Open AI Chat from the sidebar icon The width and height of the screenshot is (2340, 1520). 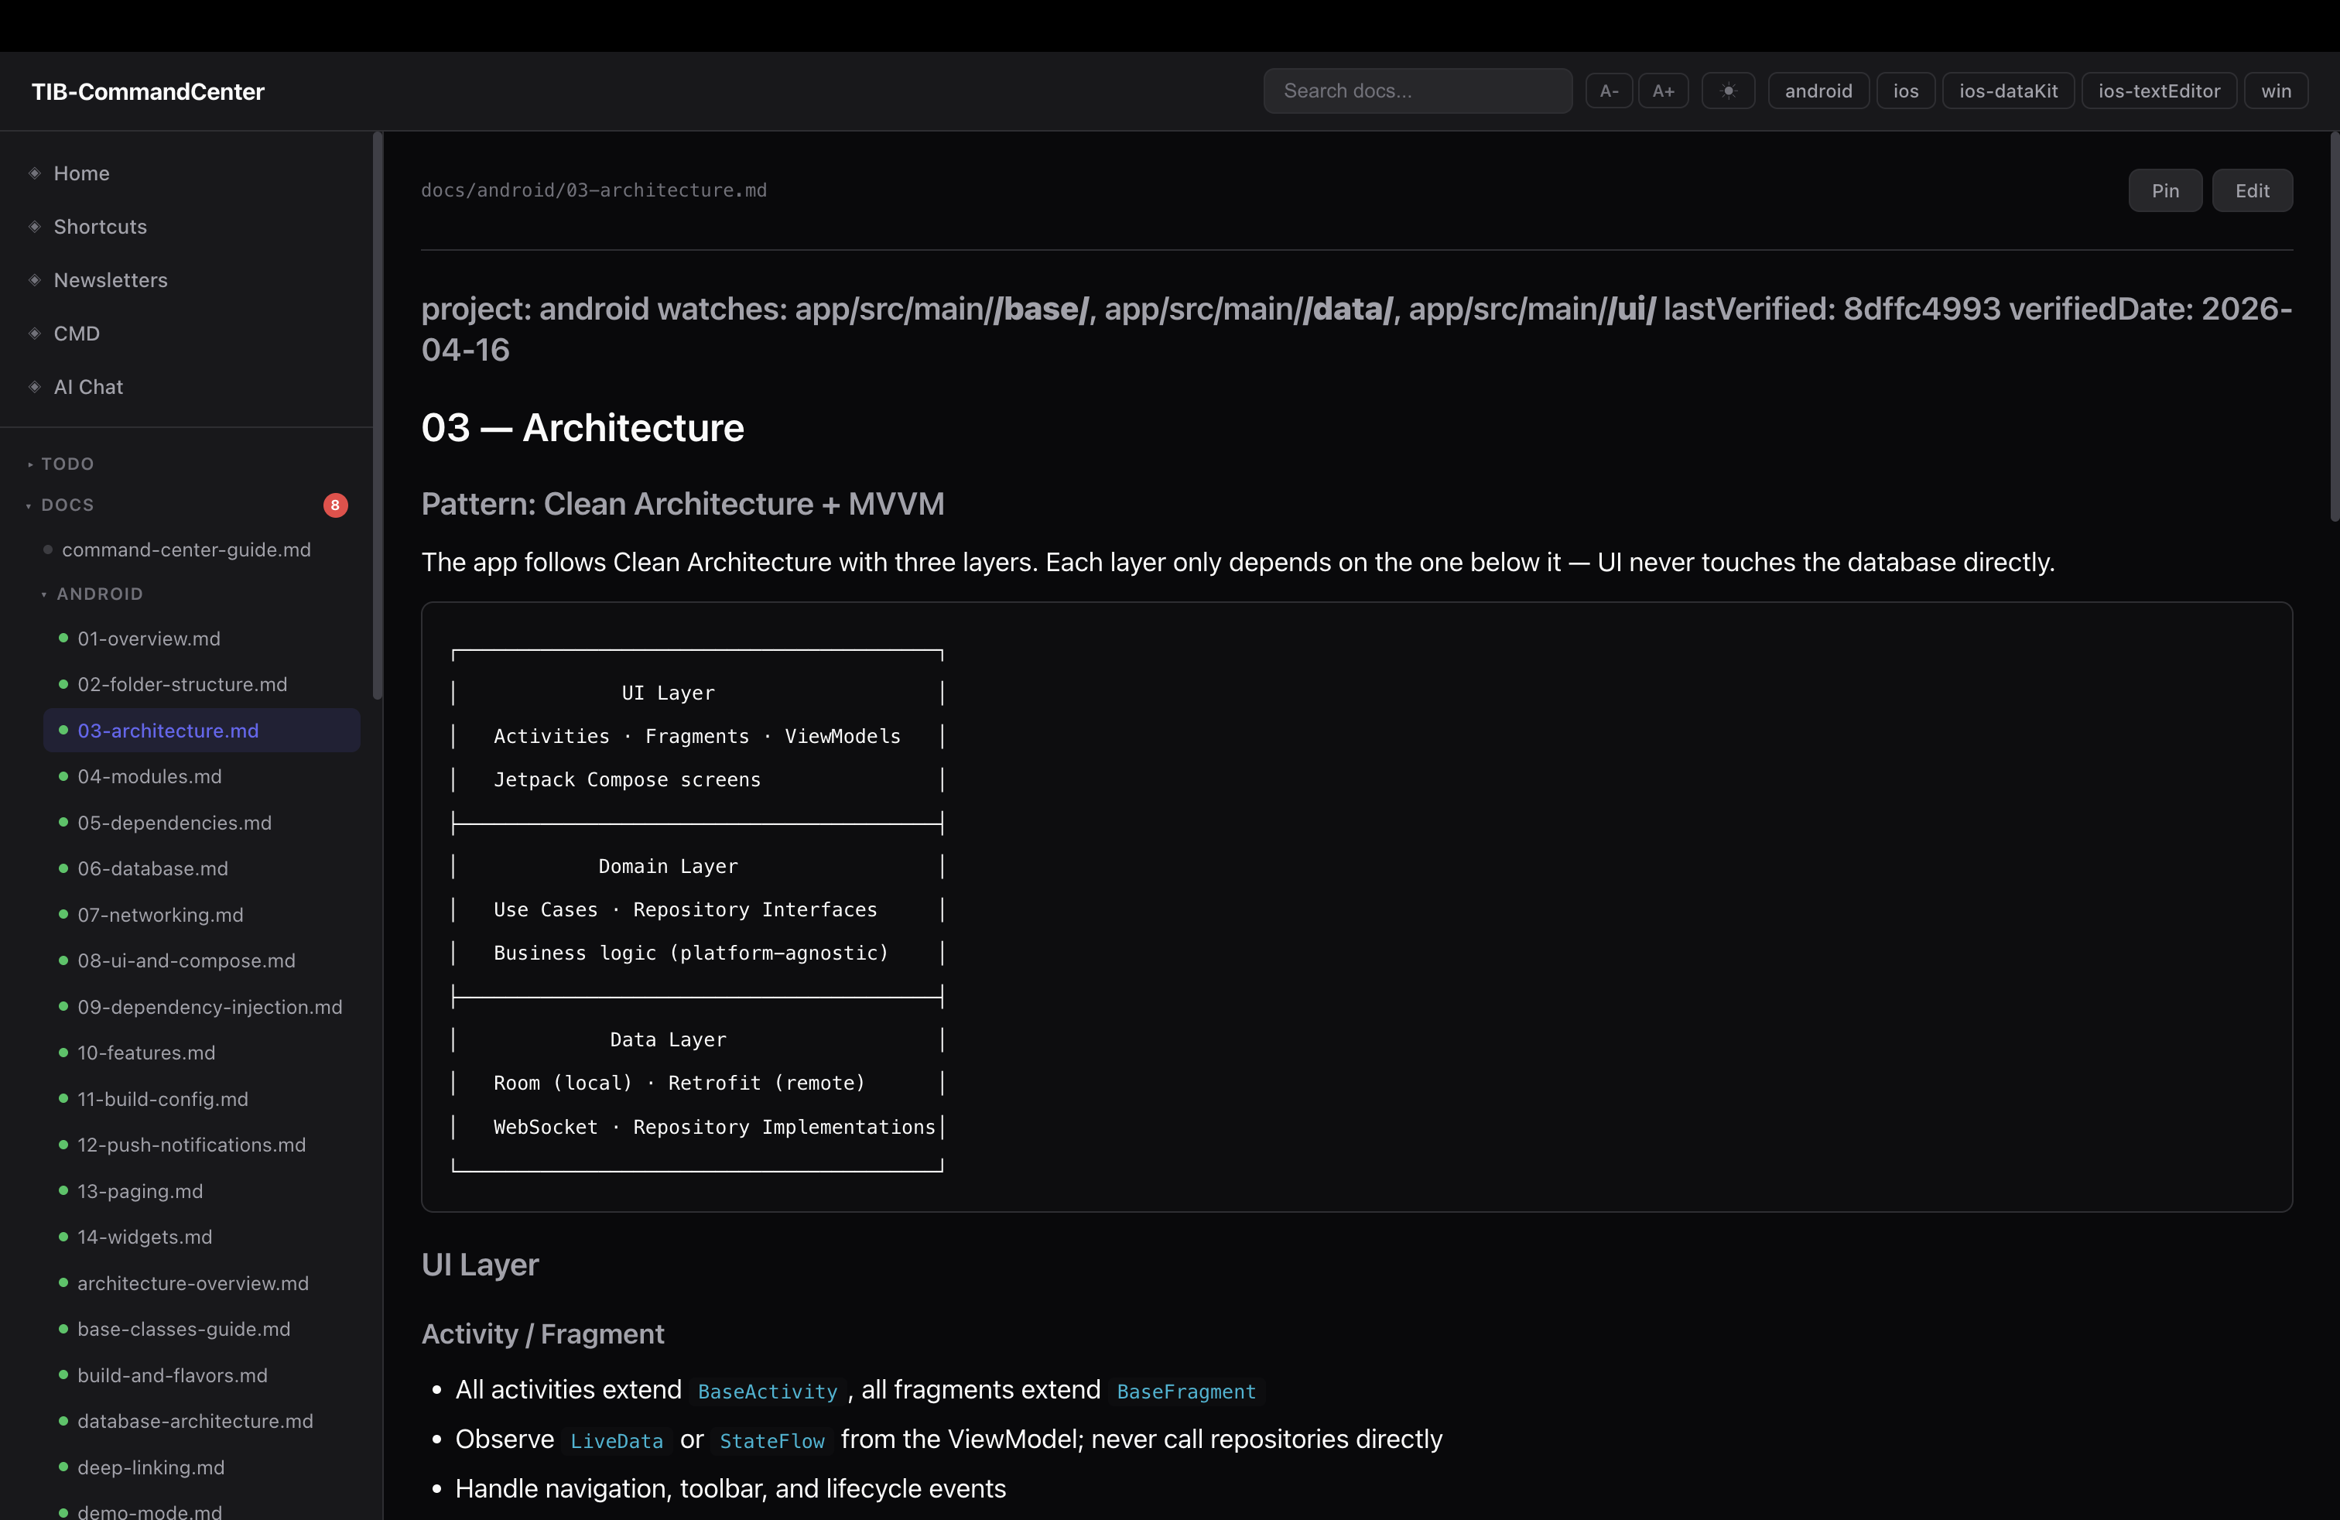[x=33, y=386]
